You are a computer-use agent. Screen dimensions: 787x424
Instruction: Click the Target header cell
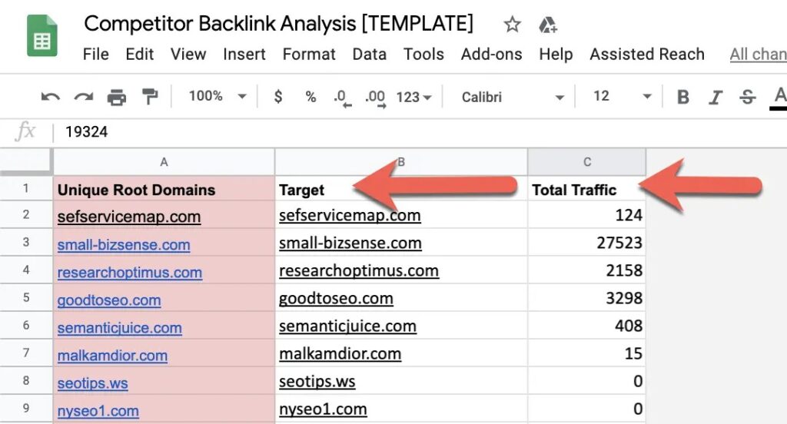coord(401,189)
